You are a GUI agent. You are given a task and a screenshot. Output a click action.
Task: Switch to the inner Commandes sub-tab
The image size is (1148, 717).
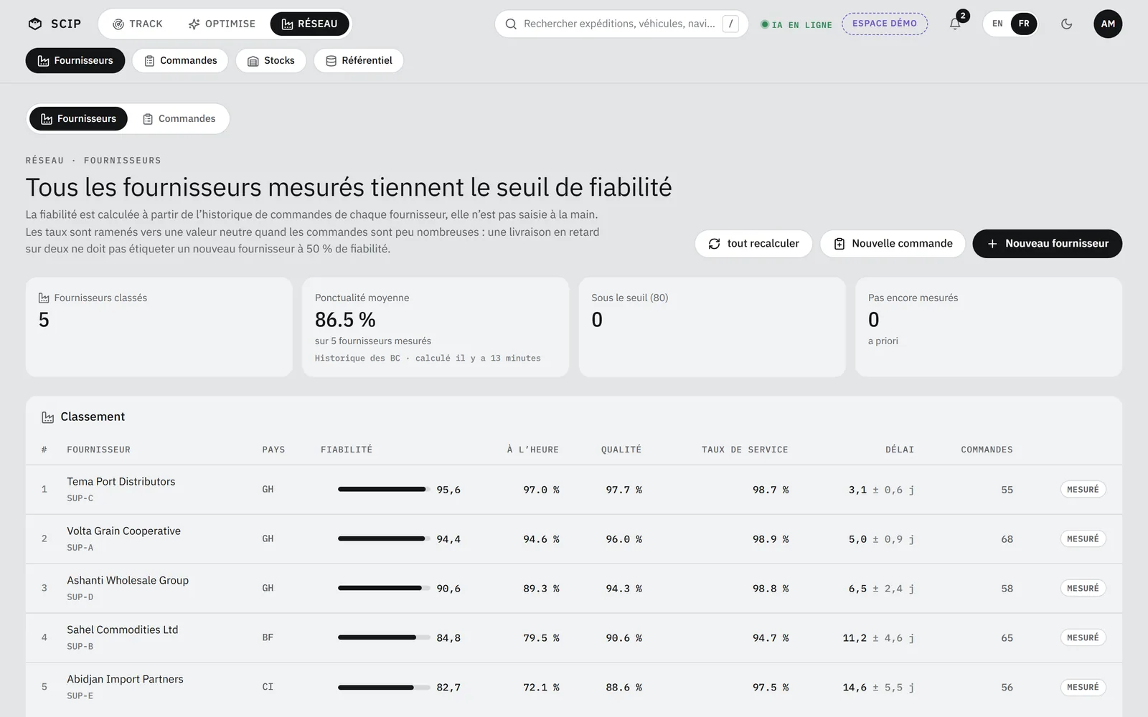coord(179,118)
